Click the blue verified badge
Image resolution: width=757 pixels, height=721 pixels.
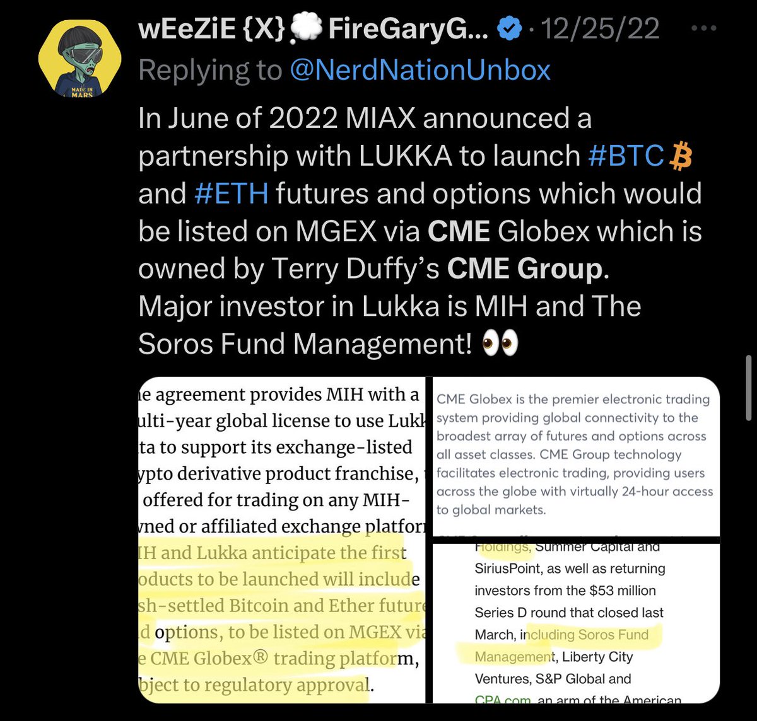point(511,30)
